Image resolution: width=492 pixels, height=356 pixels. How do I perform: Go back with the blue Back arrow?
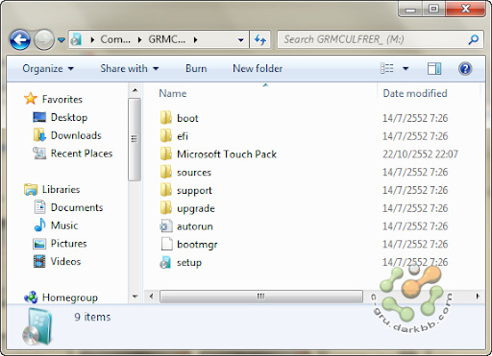(x=20, y=39)
